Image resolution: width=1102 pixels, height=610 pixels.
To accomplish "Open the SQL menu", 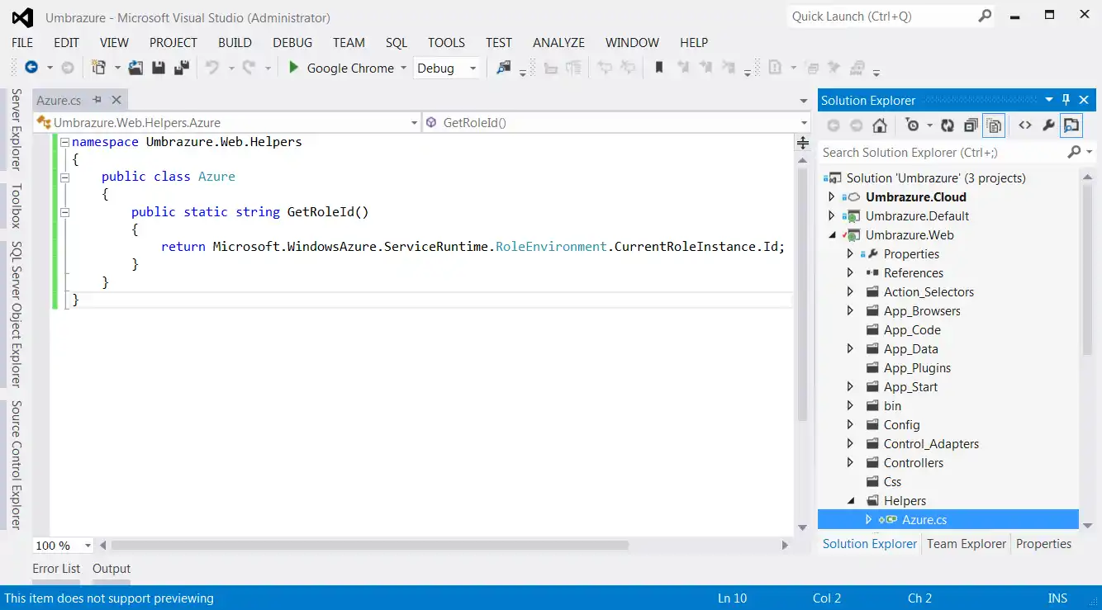I will point(397,43).
